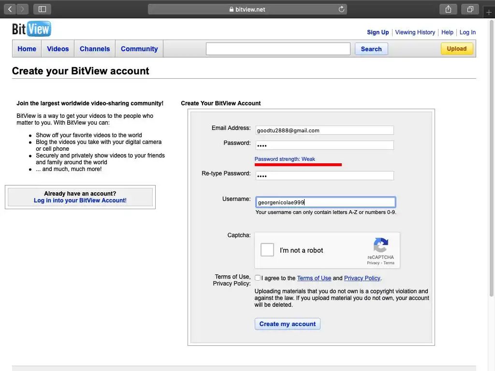Click the BitView logo

(x=31, y=29)
